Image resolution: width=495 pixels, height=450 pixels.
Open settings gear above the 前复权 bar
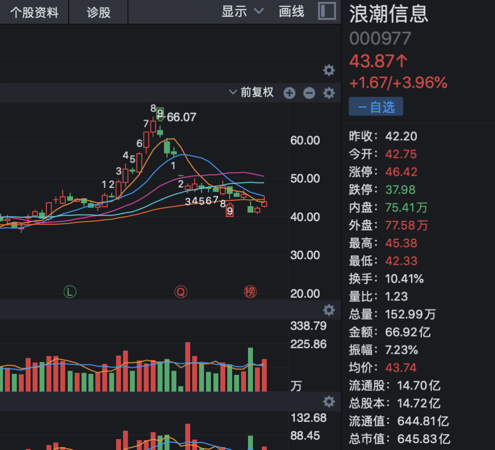point(329,70)
